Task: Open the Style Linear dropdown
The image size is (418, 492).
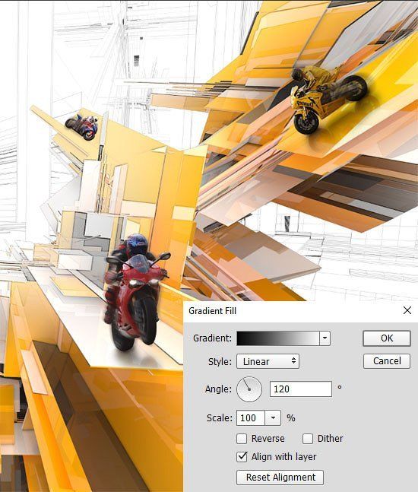Action: click(268, 361)
